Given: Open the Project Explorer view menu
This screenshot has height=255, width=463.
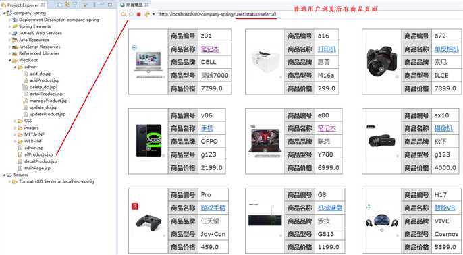Looking at the screenshot, I should pyautogui.click(x=85, y=5).
